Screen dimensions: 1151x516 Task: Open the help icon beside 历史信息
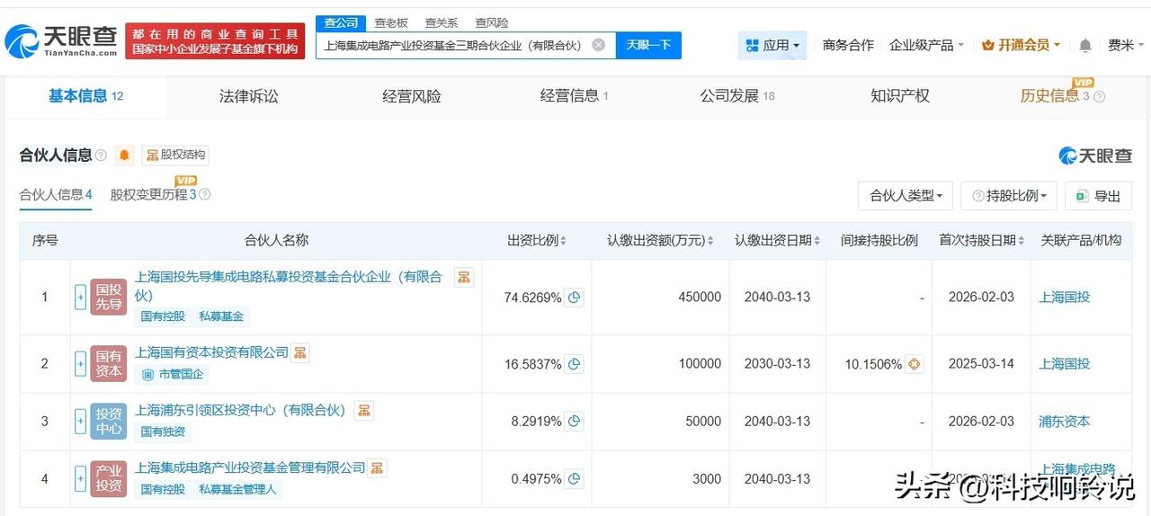1099,97
